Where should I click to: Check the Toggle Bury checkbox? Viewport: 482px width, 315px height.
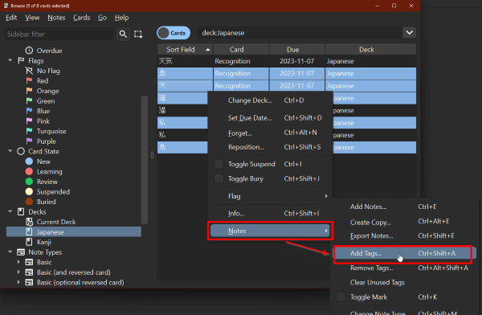coord(219,178)
